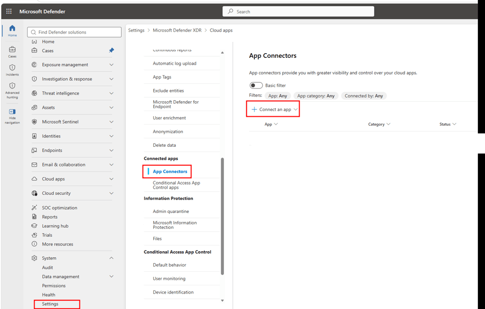Expand the Exposure management chevron
Image resolution: width=485 pixels, height=309 pixels.
click(x=111, y=65)
